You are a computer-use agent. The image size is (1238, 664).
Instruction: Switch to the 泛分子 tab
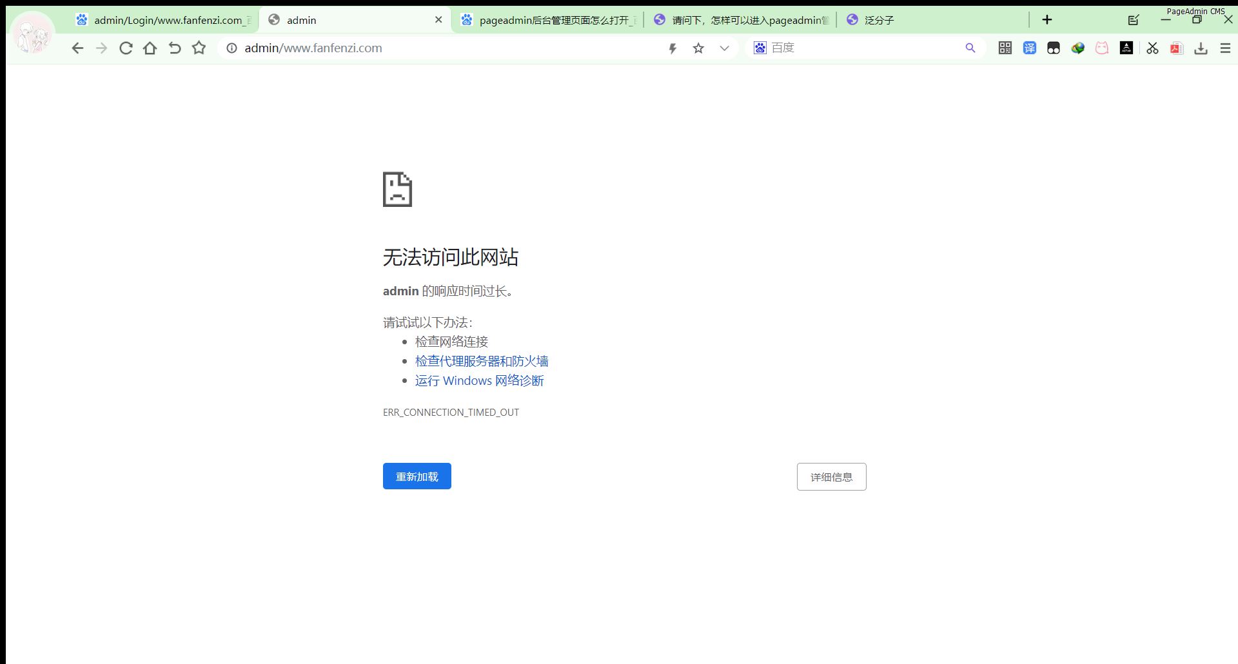point(879,20)
